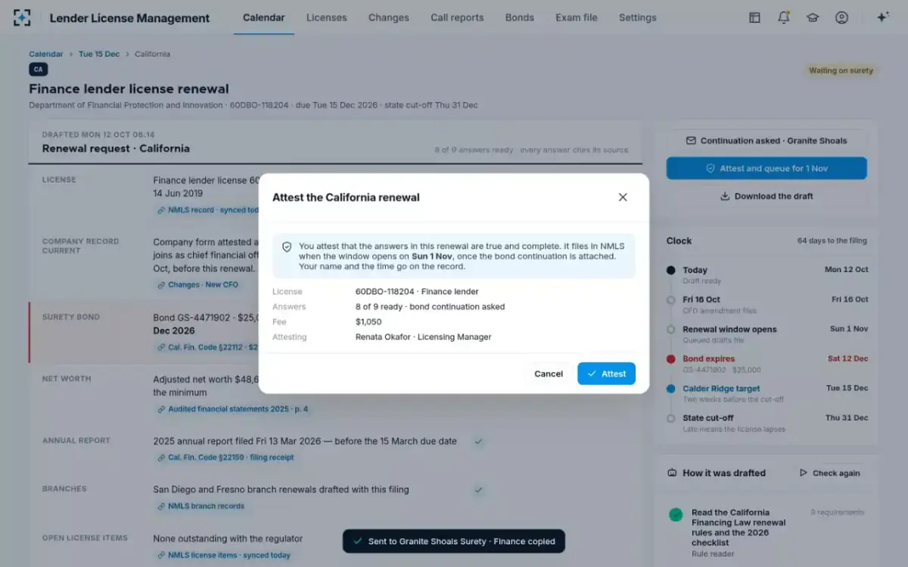Open the Exam file tab
Viewport: 908px width, 567px height.
click(577, 17)
